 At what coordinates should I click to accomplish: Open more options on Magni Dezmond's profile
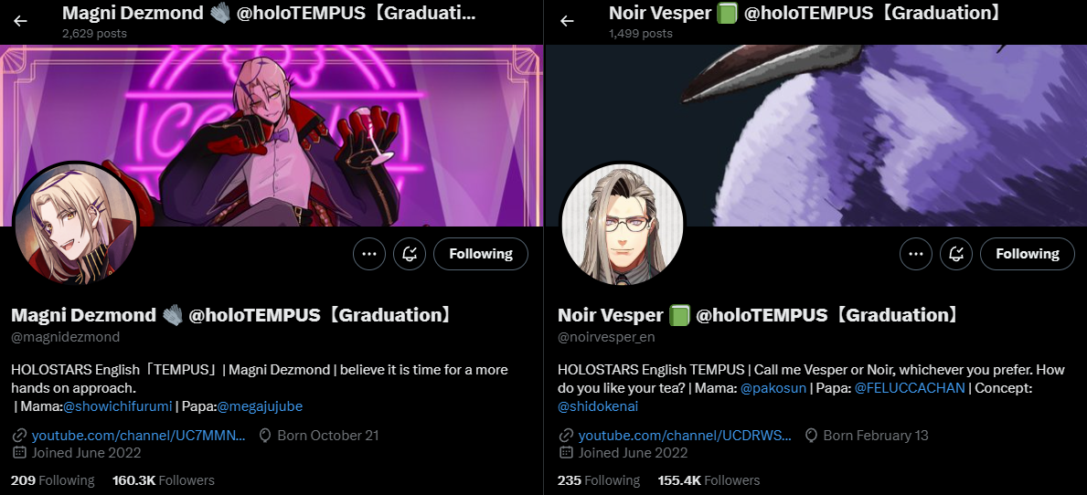(x=368, y=254)
